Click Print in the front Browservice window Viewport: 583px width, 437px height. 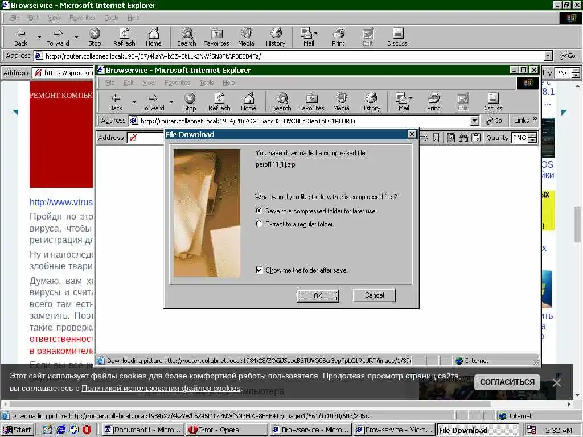click(x=433, y=102)
